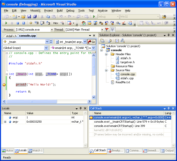Switch to the Watch 1 tab
Image resolution: width=177 pixels, height=161 pixels.
coord(36,151)
